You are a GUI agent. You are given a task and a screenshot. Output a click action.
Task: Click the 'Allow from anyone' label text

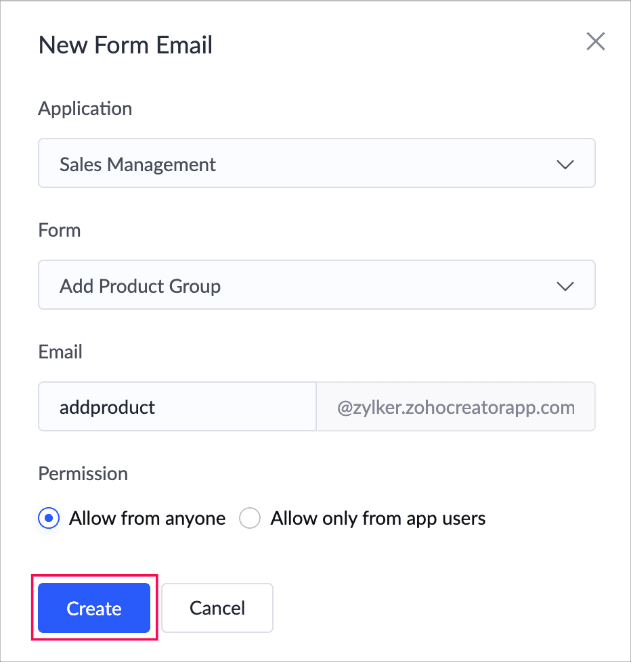coord(147,519)
